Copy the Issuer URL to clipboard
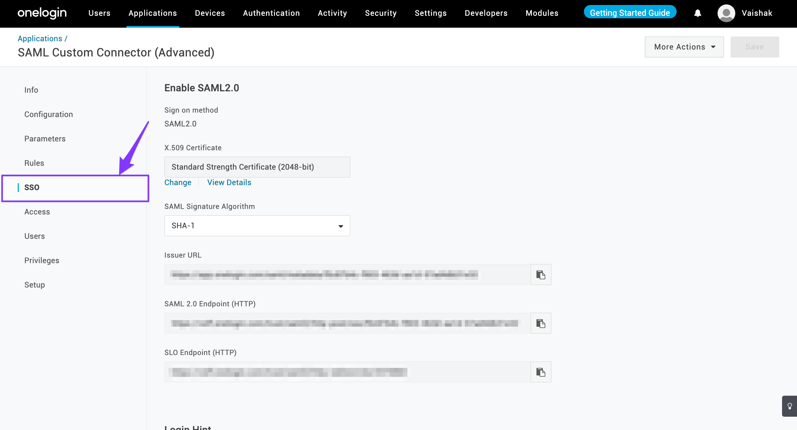 (540, 274)
